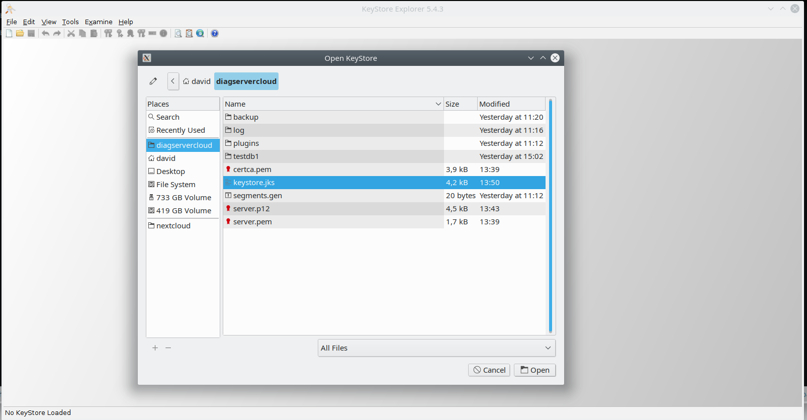Image resolution: width=807 pixels, height=420 pixels.
Task: Click the diagservercloud breadcrumb button
Action: 246,81
